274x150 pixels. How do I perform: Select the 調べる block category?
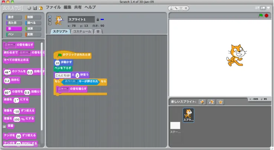pos(33,23)
